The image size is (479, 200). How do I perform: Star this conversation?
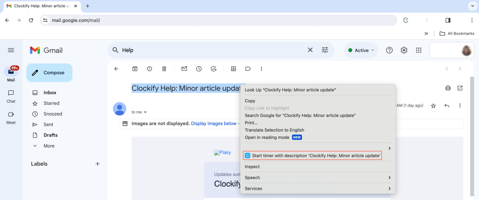tap(433, 105)
